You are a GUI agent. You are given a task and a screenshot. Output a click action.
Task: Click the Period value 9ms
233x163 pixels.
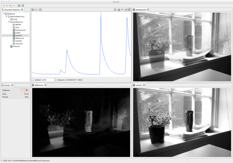click(x=27, y=97)
